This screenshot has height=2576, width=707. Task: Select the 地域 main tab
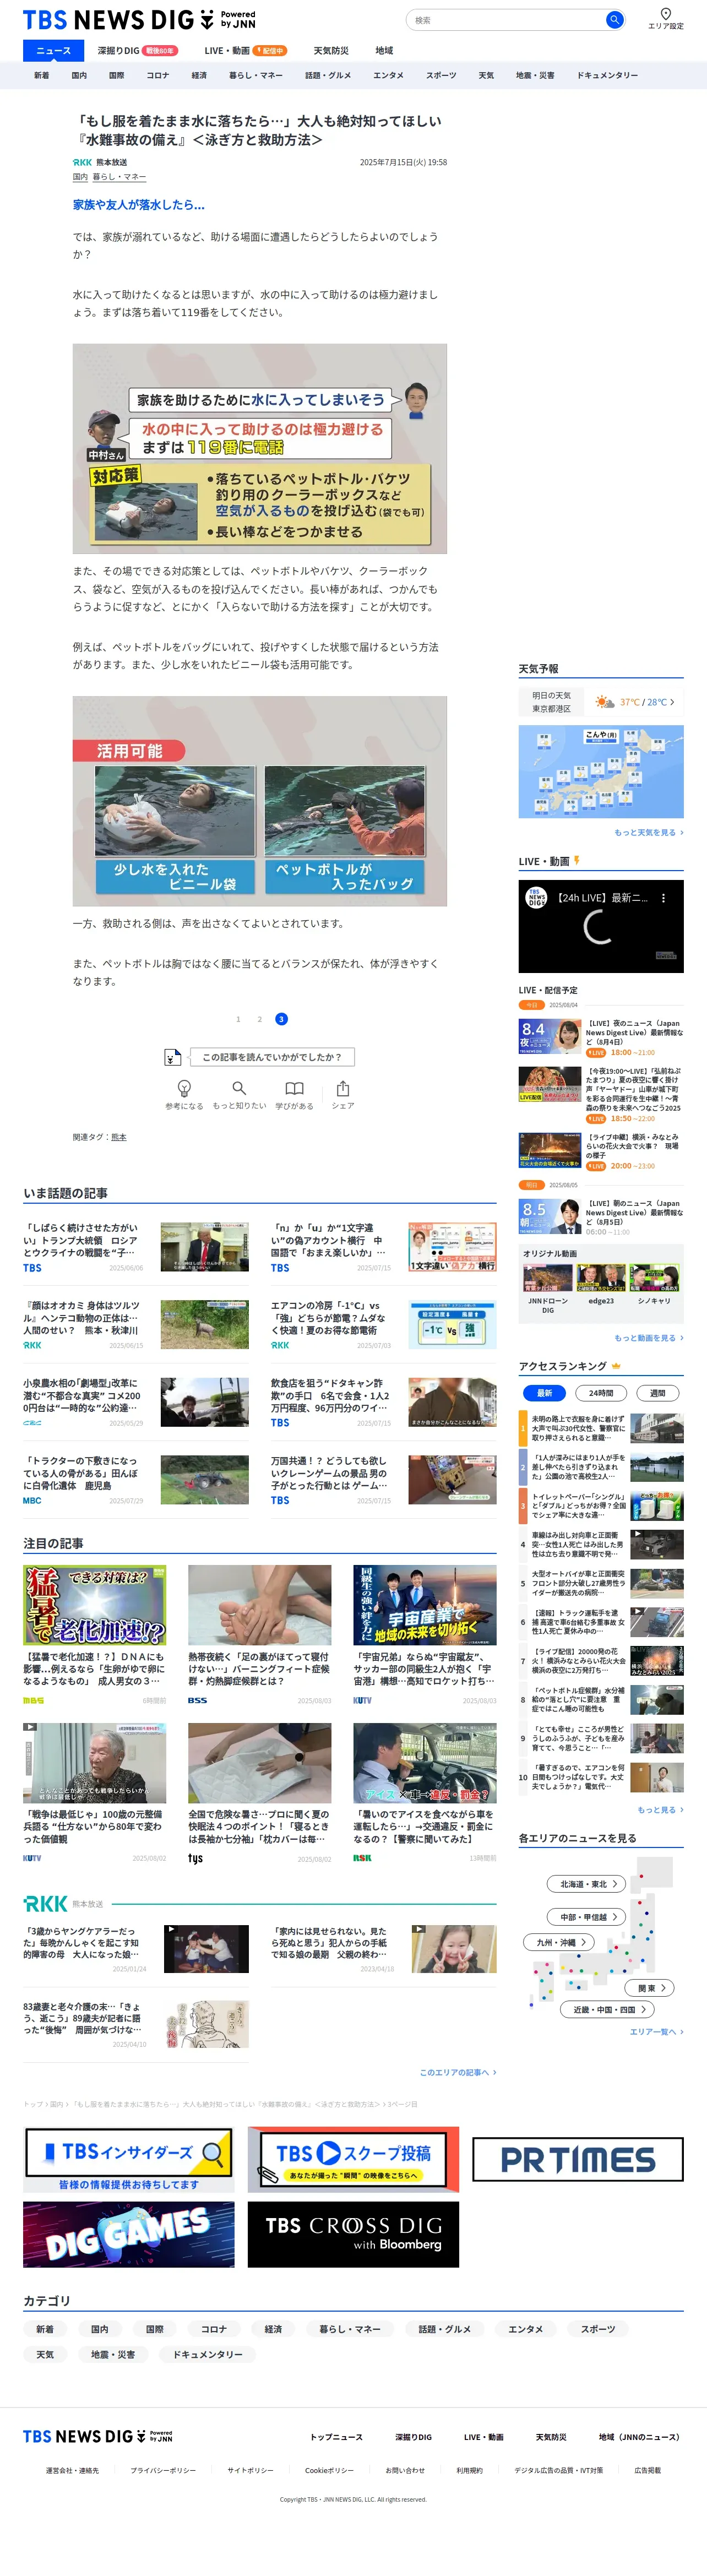(384, 50)
